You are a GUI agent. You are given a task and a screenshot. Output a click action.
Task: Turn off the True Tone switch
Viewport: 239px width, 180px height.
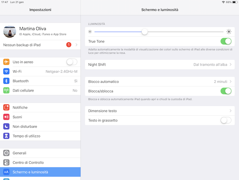pos(226,41)
